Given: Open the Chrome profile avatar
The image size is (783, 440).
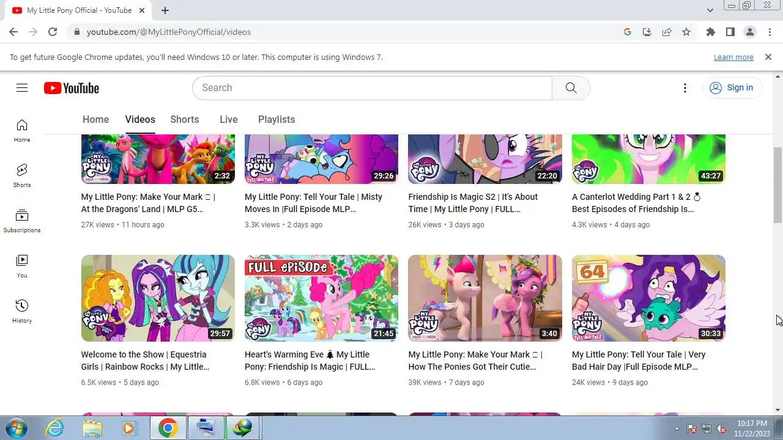Looking at the screenshot, I should pyautogui.click(x=750, y=32).
